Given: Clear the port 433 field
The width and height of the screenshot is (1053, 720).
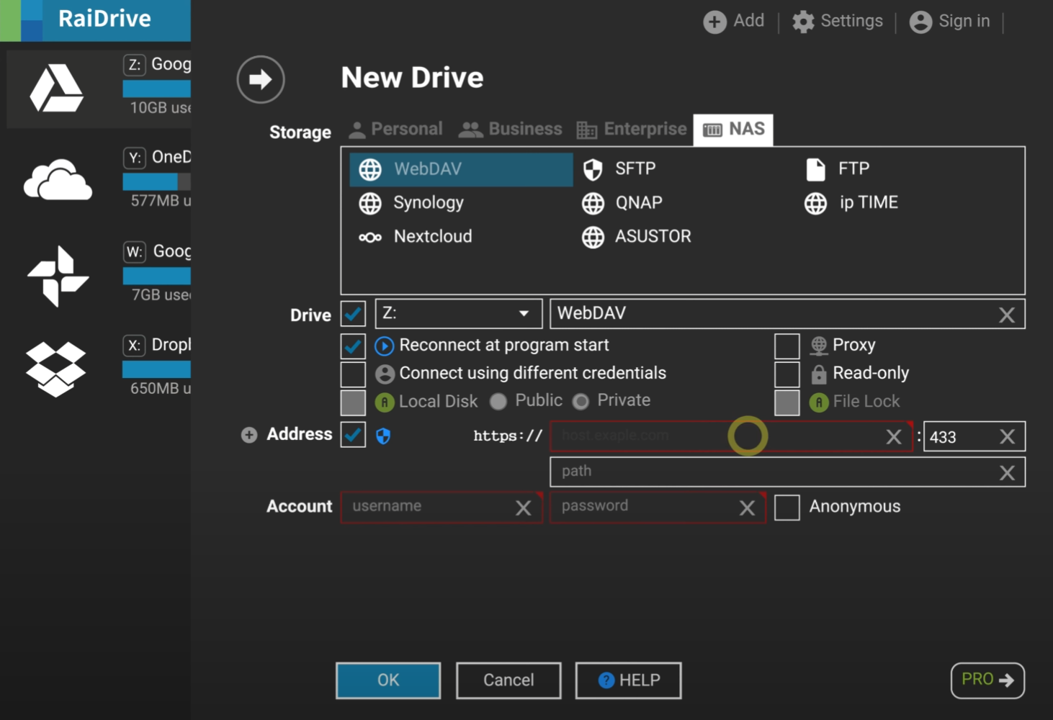Looking at the screenshot, I should tap(1007, 436).
